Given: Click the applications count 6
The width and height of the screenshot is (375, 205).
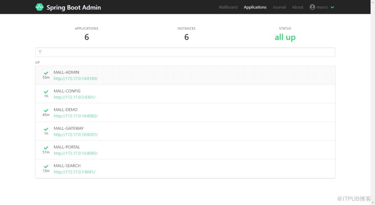Looking at the screenshot, I should click(x=86, y=37).
